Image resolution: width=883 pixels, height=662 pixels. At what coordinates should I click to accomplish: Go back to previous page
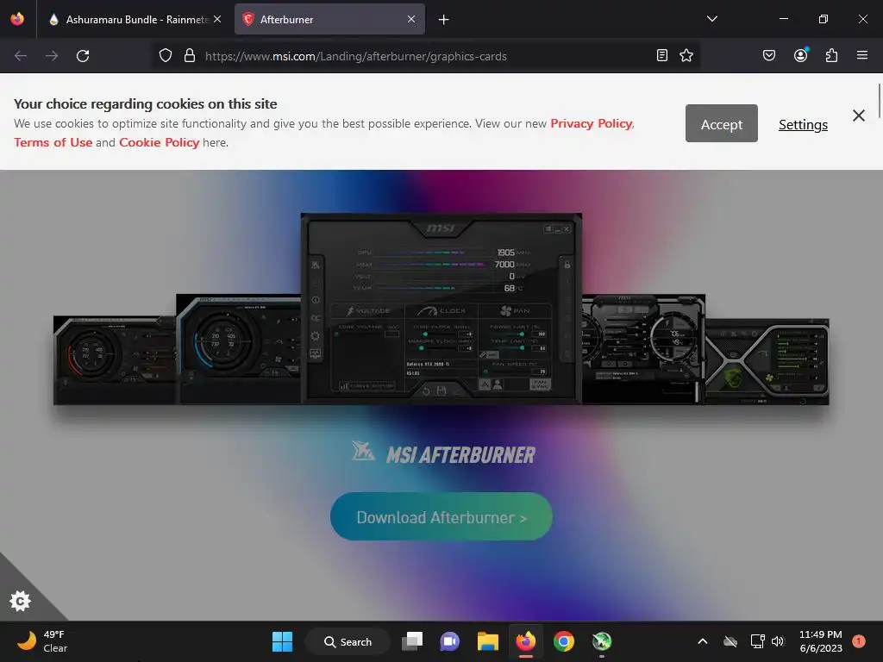[21, 56]
